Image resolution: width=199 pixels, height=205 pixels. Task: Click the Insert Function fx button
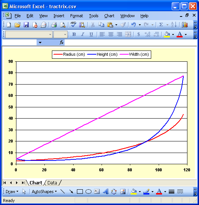pos(62,43)
